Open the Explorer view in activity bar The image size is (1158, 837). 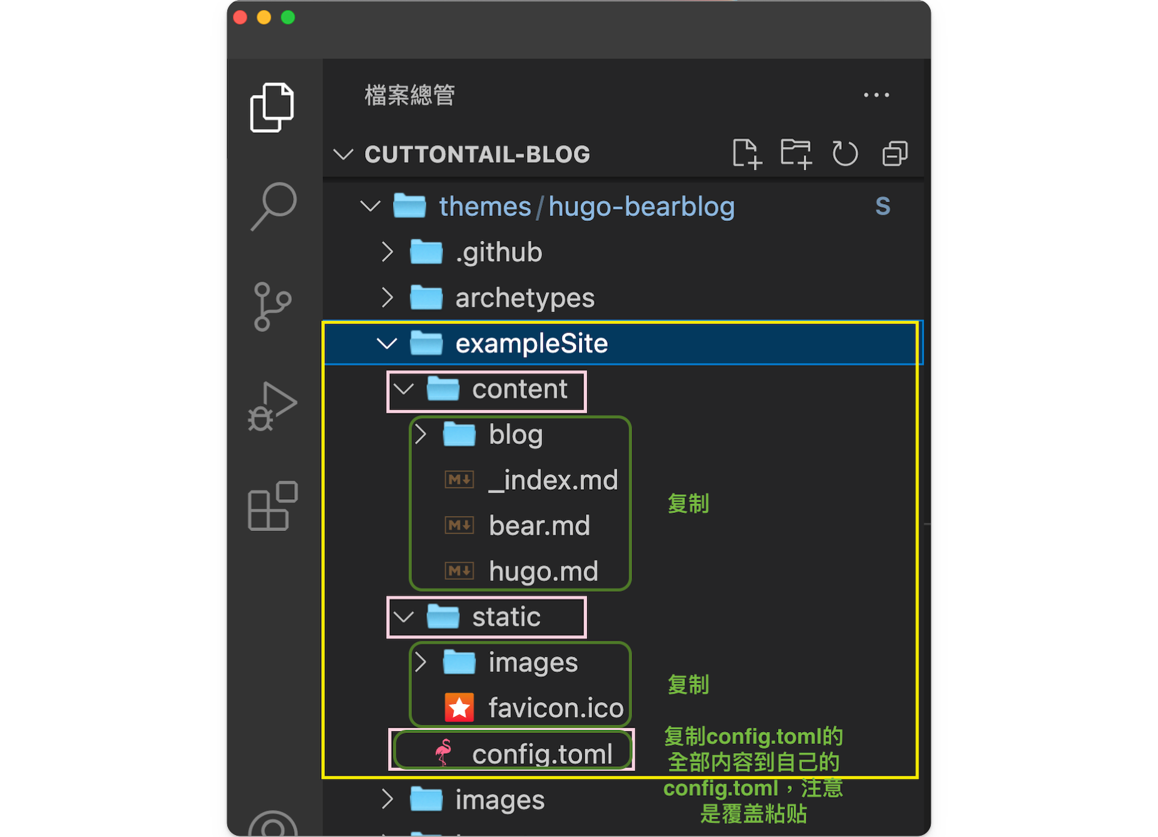[x=272, y=108]
